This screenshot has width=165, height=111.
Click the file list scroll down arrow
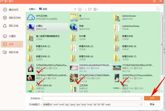(x=162, y=91)
